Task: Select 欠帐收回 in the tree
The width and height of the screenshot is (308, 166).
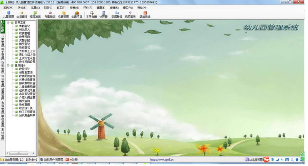Action: pos(24,40)
